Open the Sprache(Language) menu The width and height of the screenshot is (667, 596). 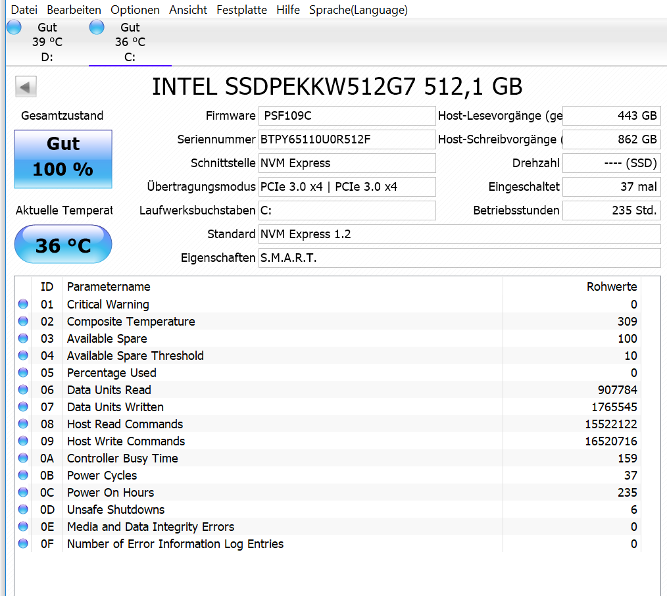358,10
